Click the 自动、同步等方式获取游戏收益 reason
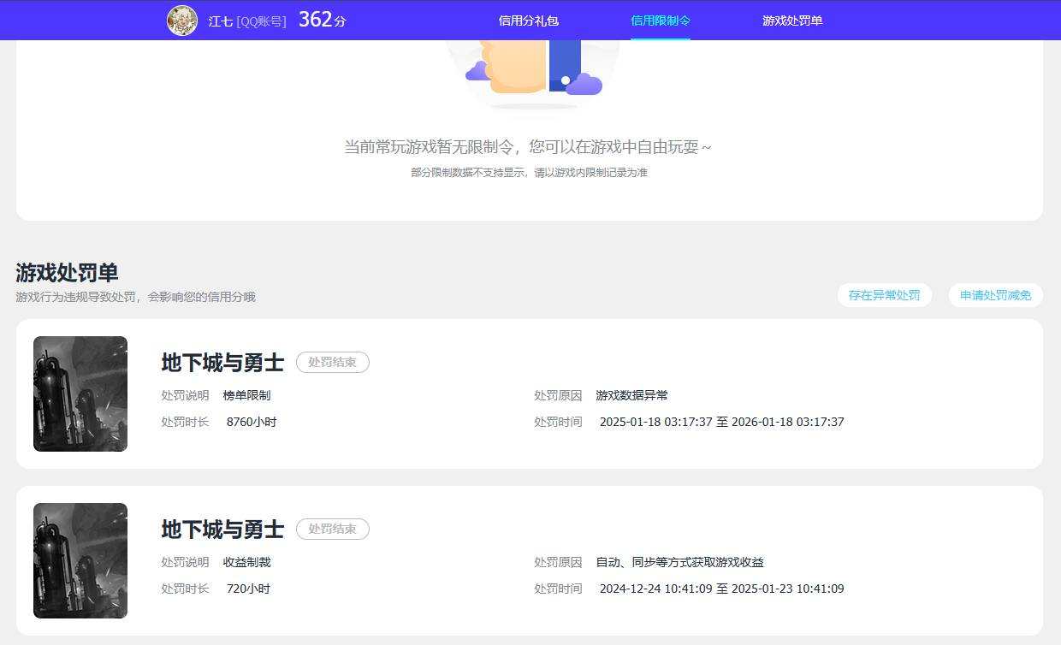 tap(679, 562)
